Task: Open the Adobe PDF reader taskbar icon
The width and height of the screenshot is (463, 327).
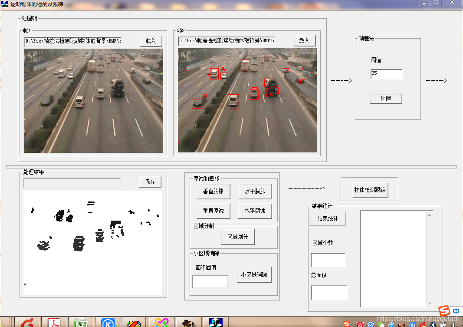Action: 54,322
